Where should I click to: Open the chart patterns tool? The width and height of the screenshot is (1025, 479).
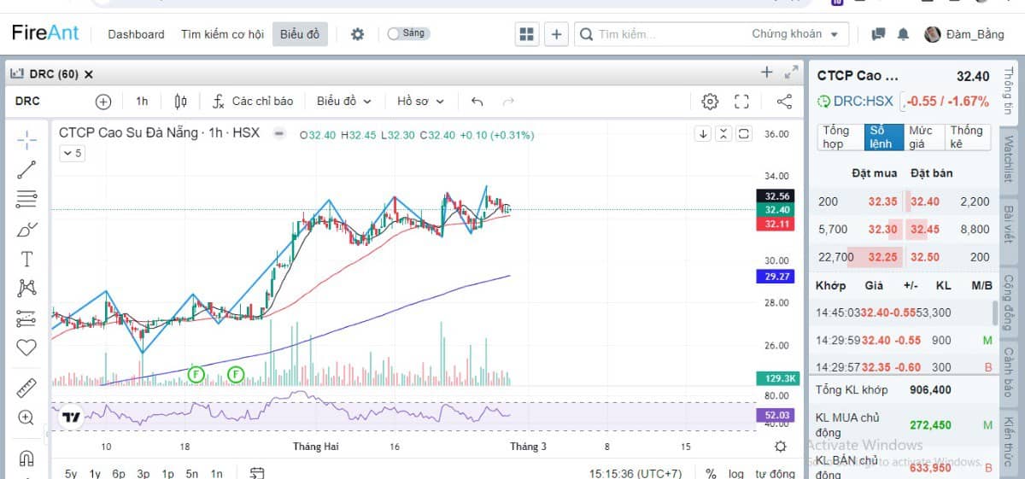tap(26, 289)
